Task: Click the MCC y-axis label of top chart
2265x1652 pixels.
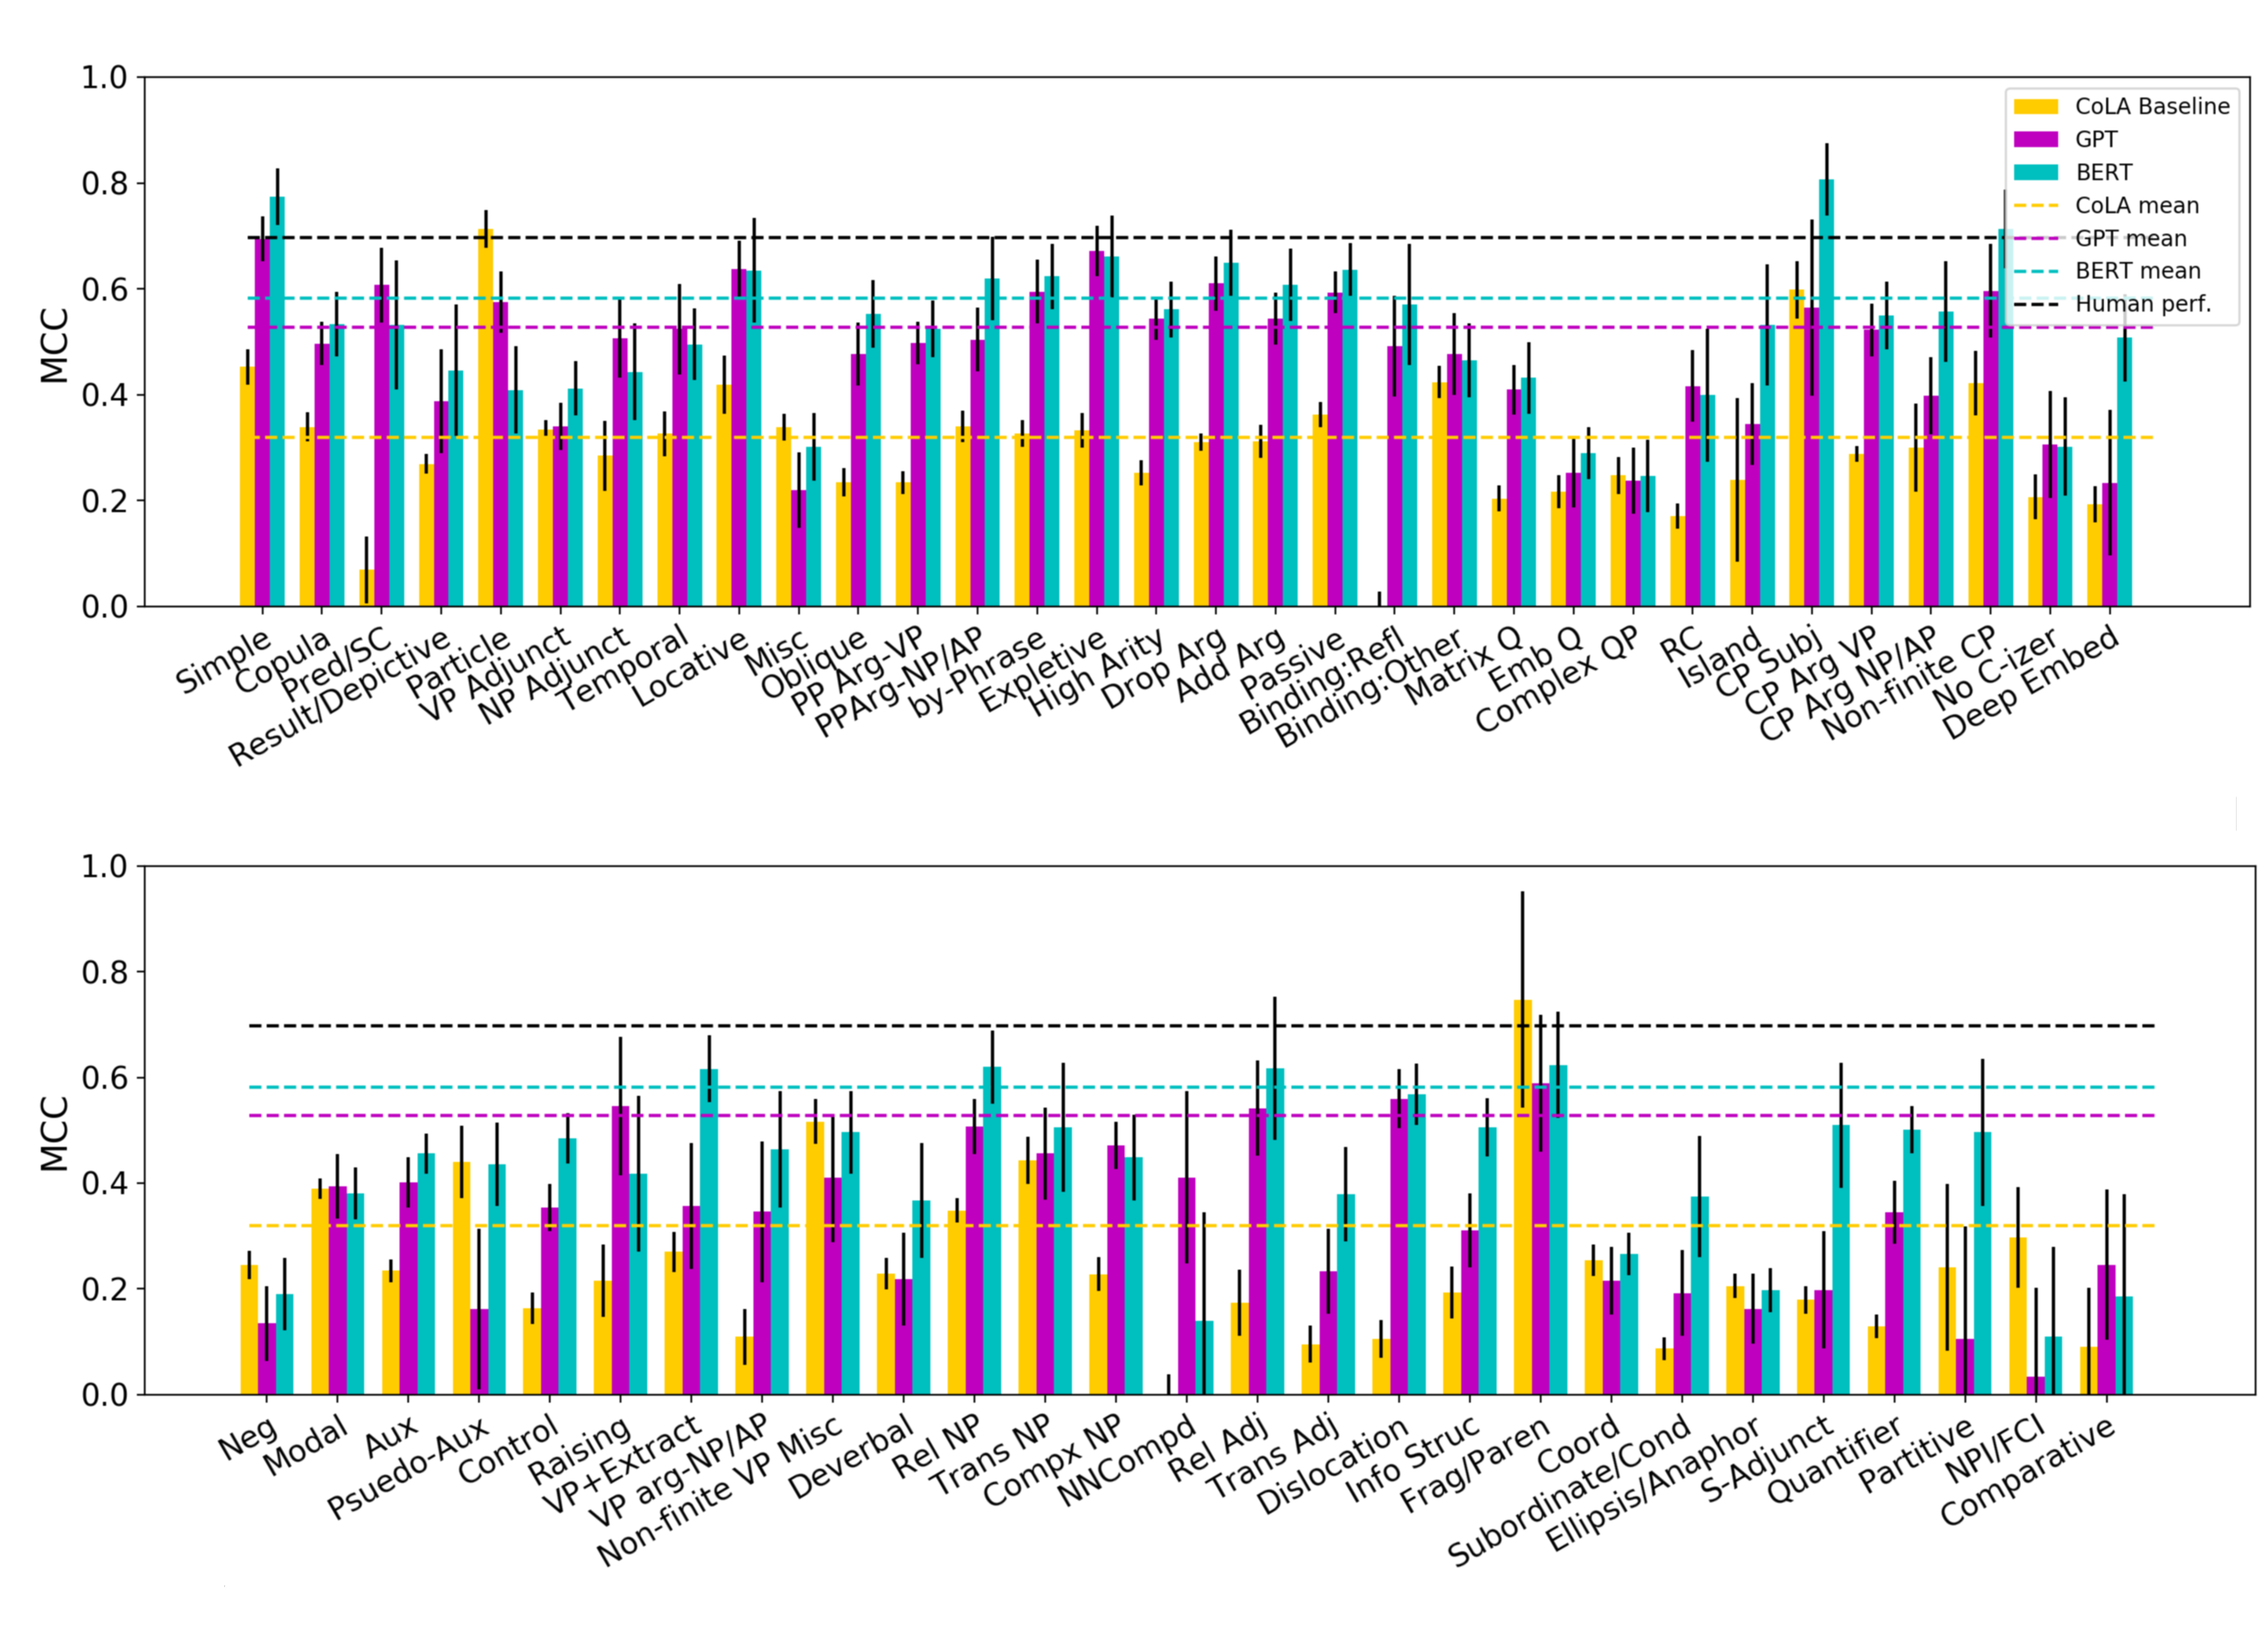Action: (54, 345)
